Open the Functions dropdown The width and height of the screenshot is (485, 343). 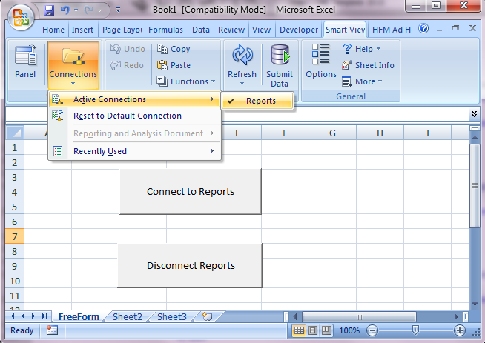[185, 81]
